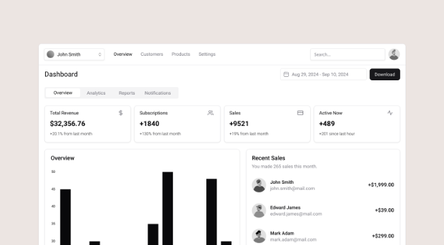The height and width of the screenshot is (245, 444).
Task: Click the credit card icon on Sales card
Action: pos(300,113)
